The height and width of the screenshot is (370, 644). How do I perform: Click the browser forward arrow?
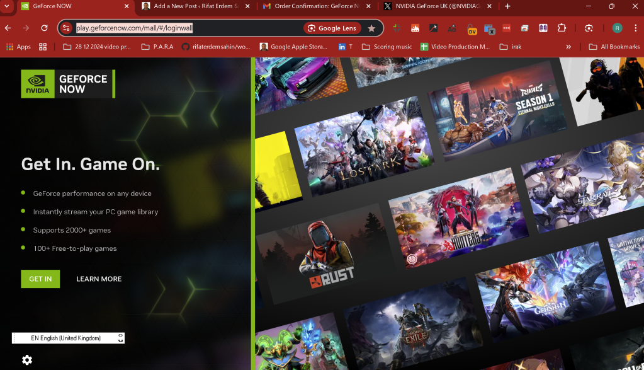point(26,28)
